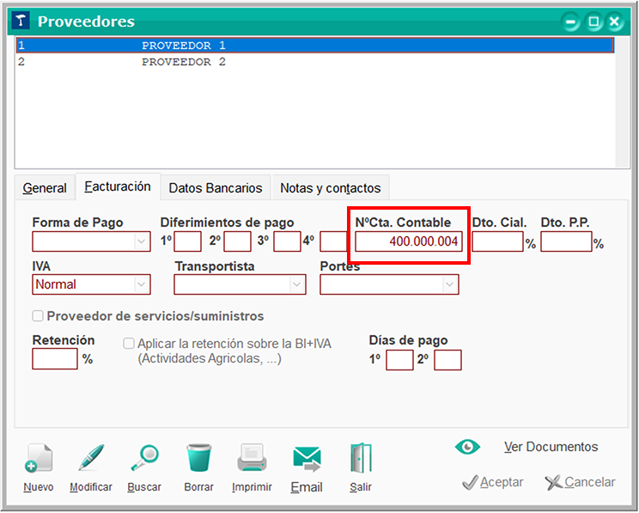Click the provider list vertical scrollbar
The image size is (639, 513).
coord(623,102)
